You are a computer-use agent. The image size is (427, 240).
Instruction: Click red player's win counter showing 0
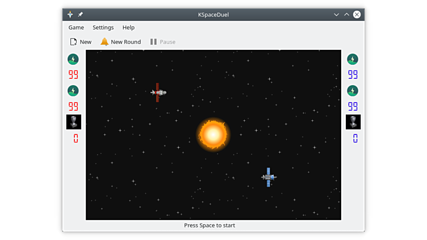(76, 138)
